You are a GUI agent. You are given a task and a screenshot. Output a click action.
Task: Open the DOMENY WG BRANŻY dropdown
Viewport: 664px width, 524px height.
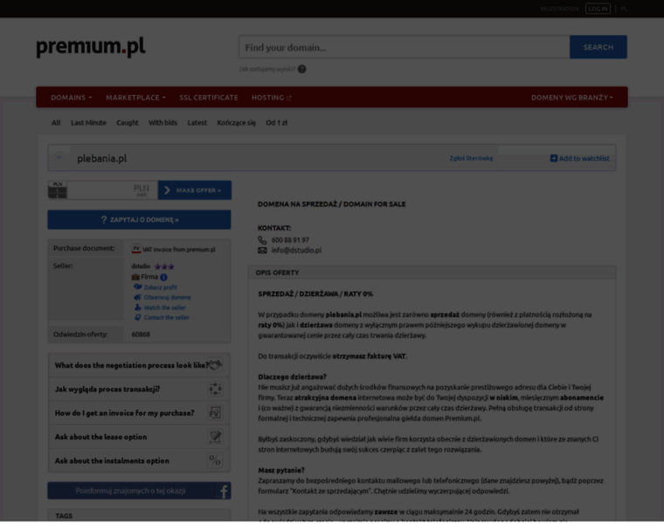pos(572,97)
